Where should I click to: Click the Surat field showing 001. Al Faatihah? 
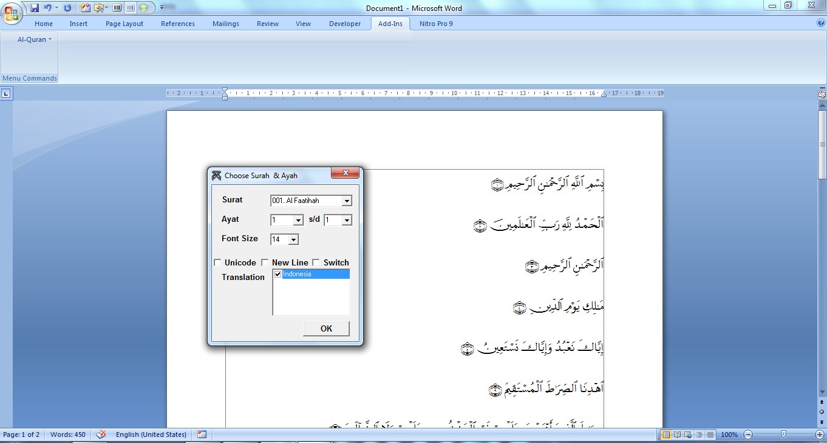pos(307,201)
